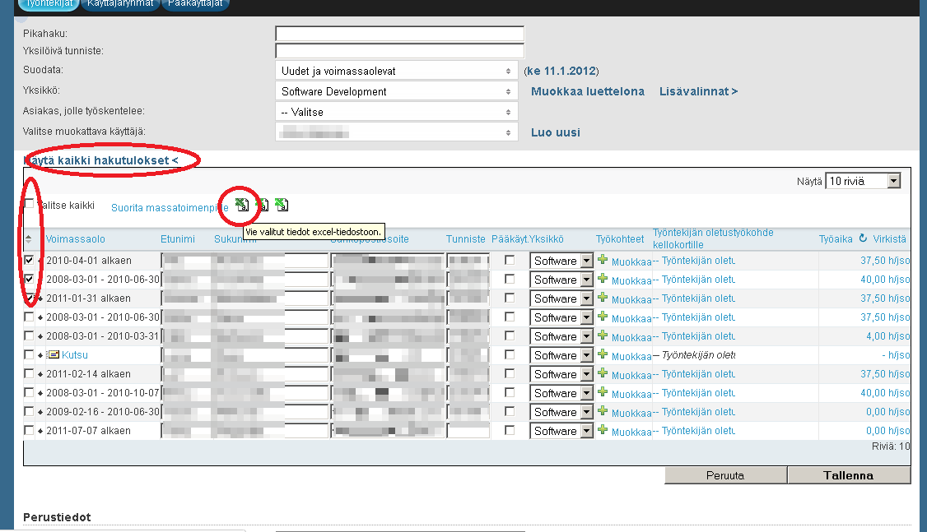Viewport: 927px width, 532px height.
Task: Enable the Valitse kaikki checkbox
Action: (x=30, y=204)
